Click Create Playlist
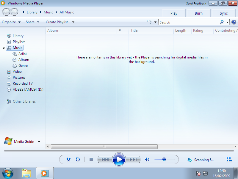Viewport: 238px width, 179px height. coord(57,22)
